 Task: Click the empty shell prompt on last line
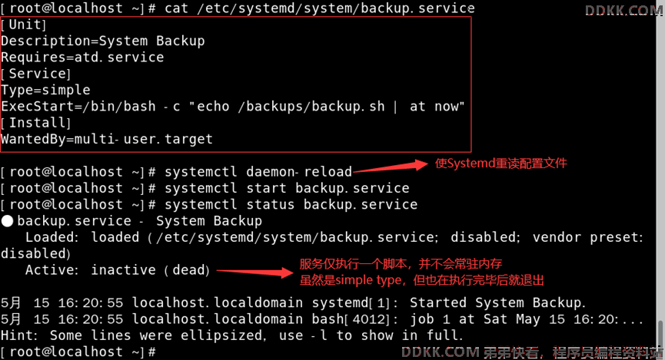coord(78,352)
